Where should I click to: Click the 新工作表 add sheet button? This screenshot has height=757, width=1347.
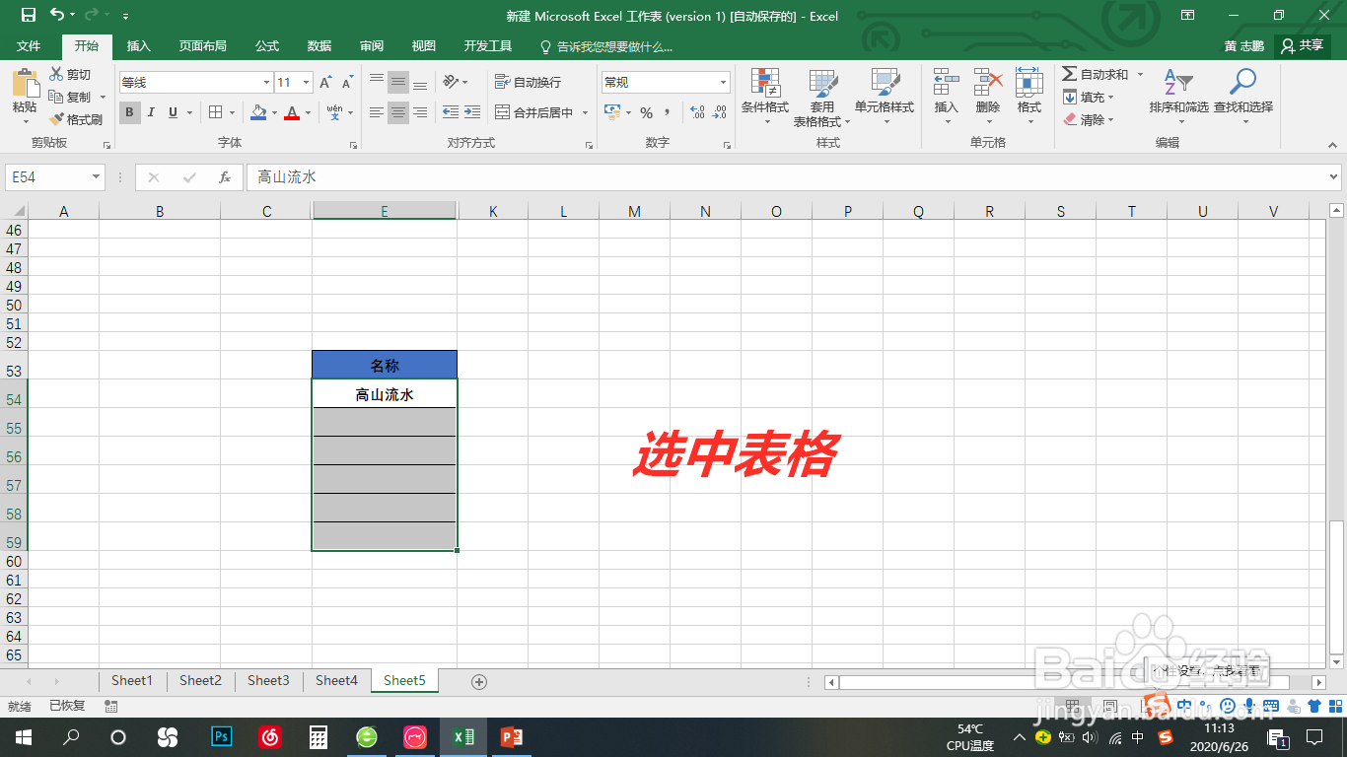tap(479, 680)
